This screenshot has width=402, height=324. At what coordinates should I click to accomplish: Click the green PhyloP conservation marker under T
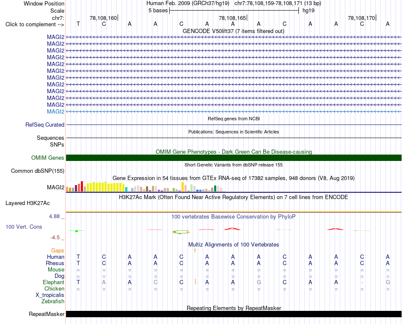(77, 231)
